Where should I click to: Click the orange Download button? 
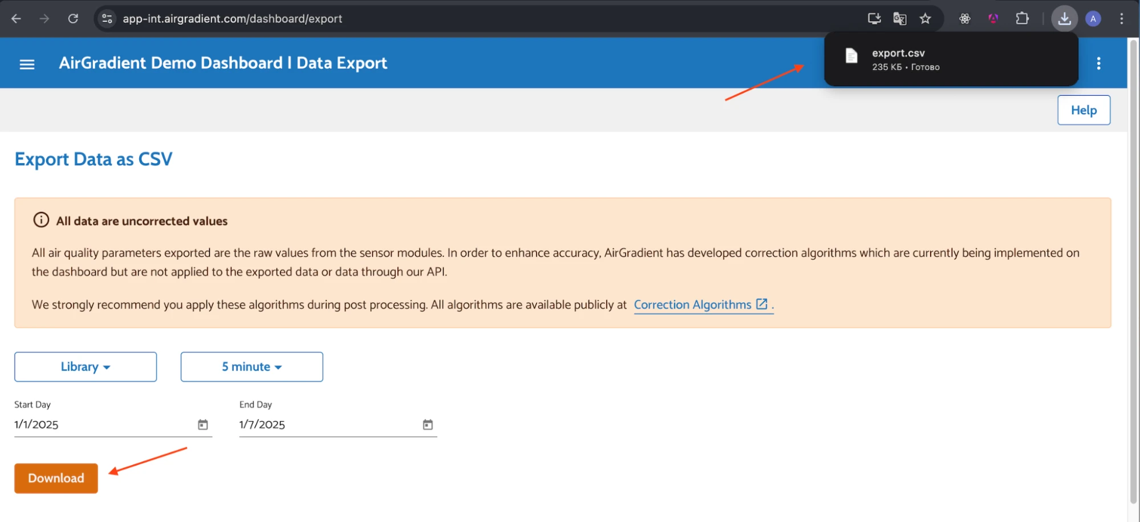[x=56, y=478]
